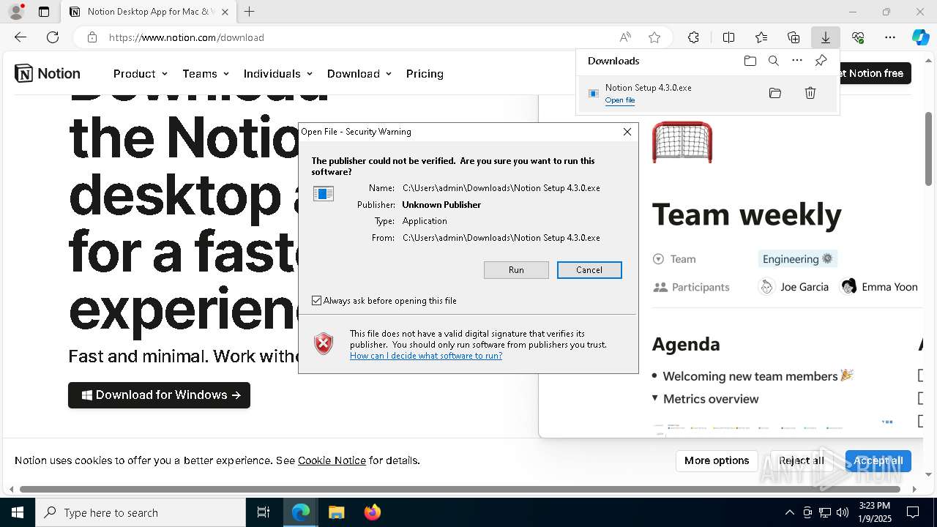Toggle Split screen icon in Edge toolbar

pos(728,37)
